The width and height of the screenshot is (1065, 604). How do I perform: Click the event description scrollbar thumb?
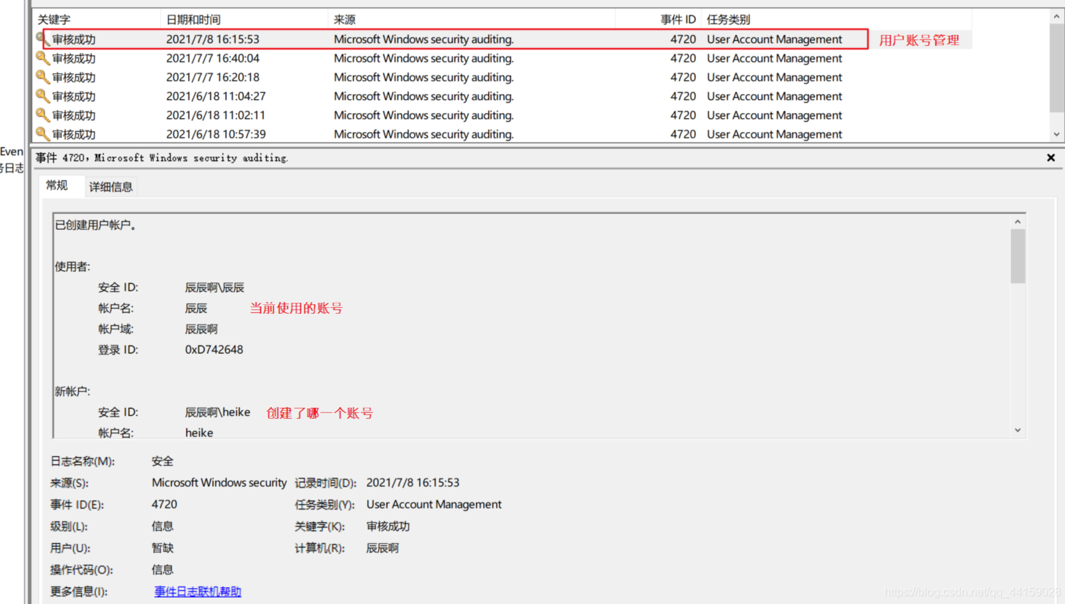1018,256
